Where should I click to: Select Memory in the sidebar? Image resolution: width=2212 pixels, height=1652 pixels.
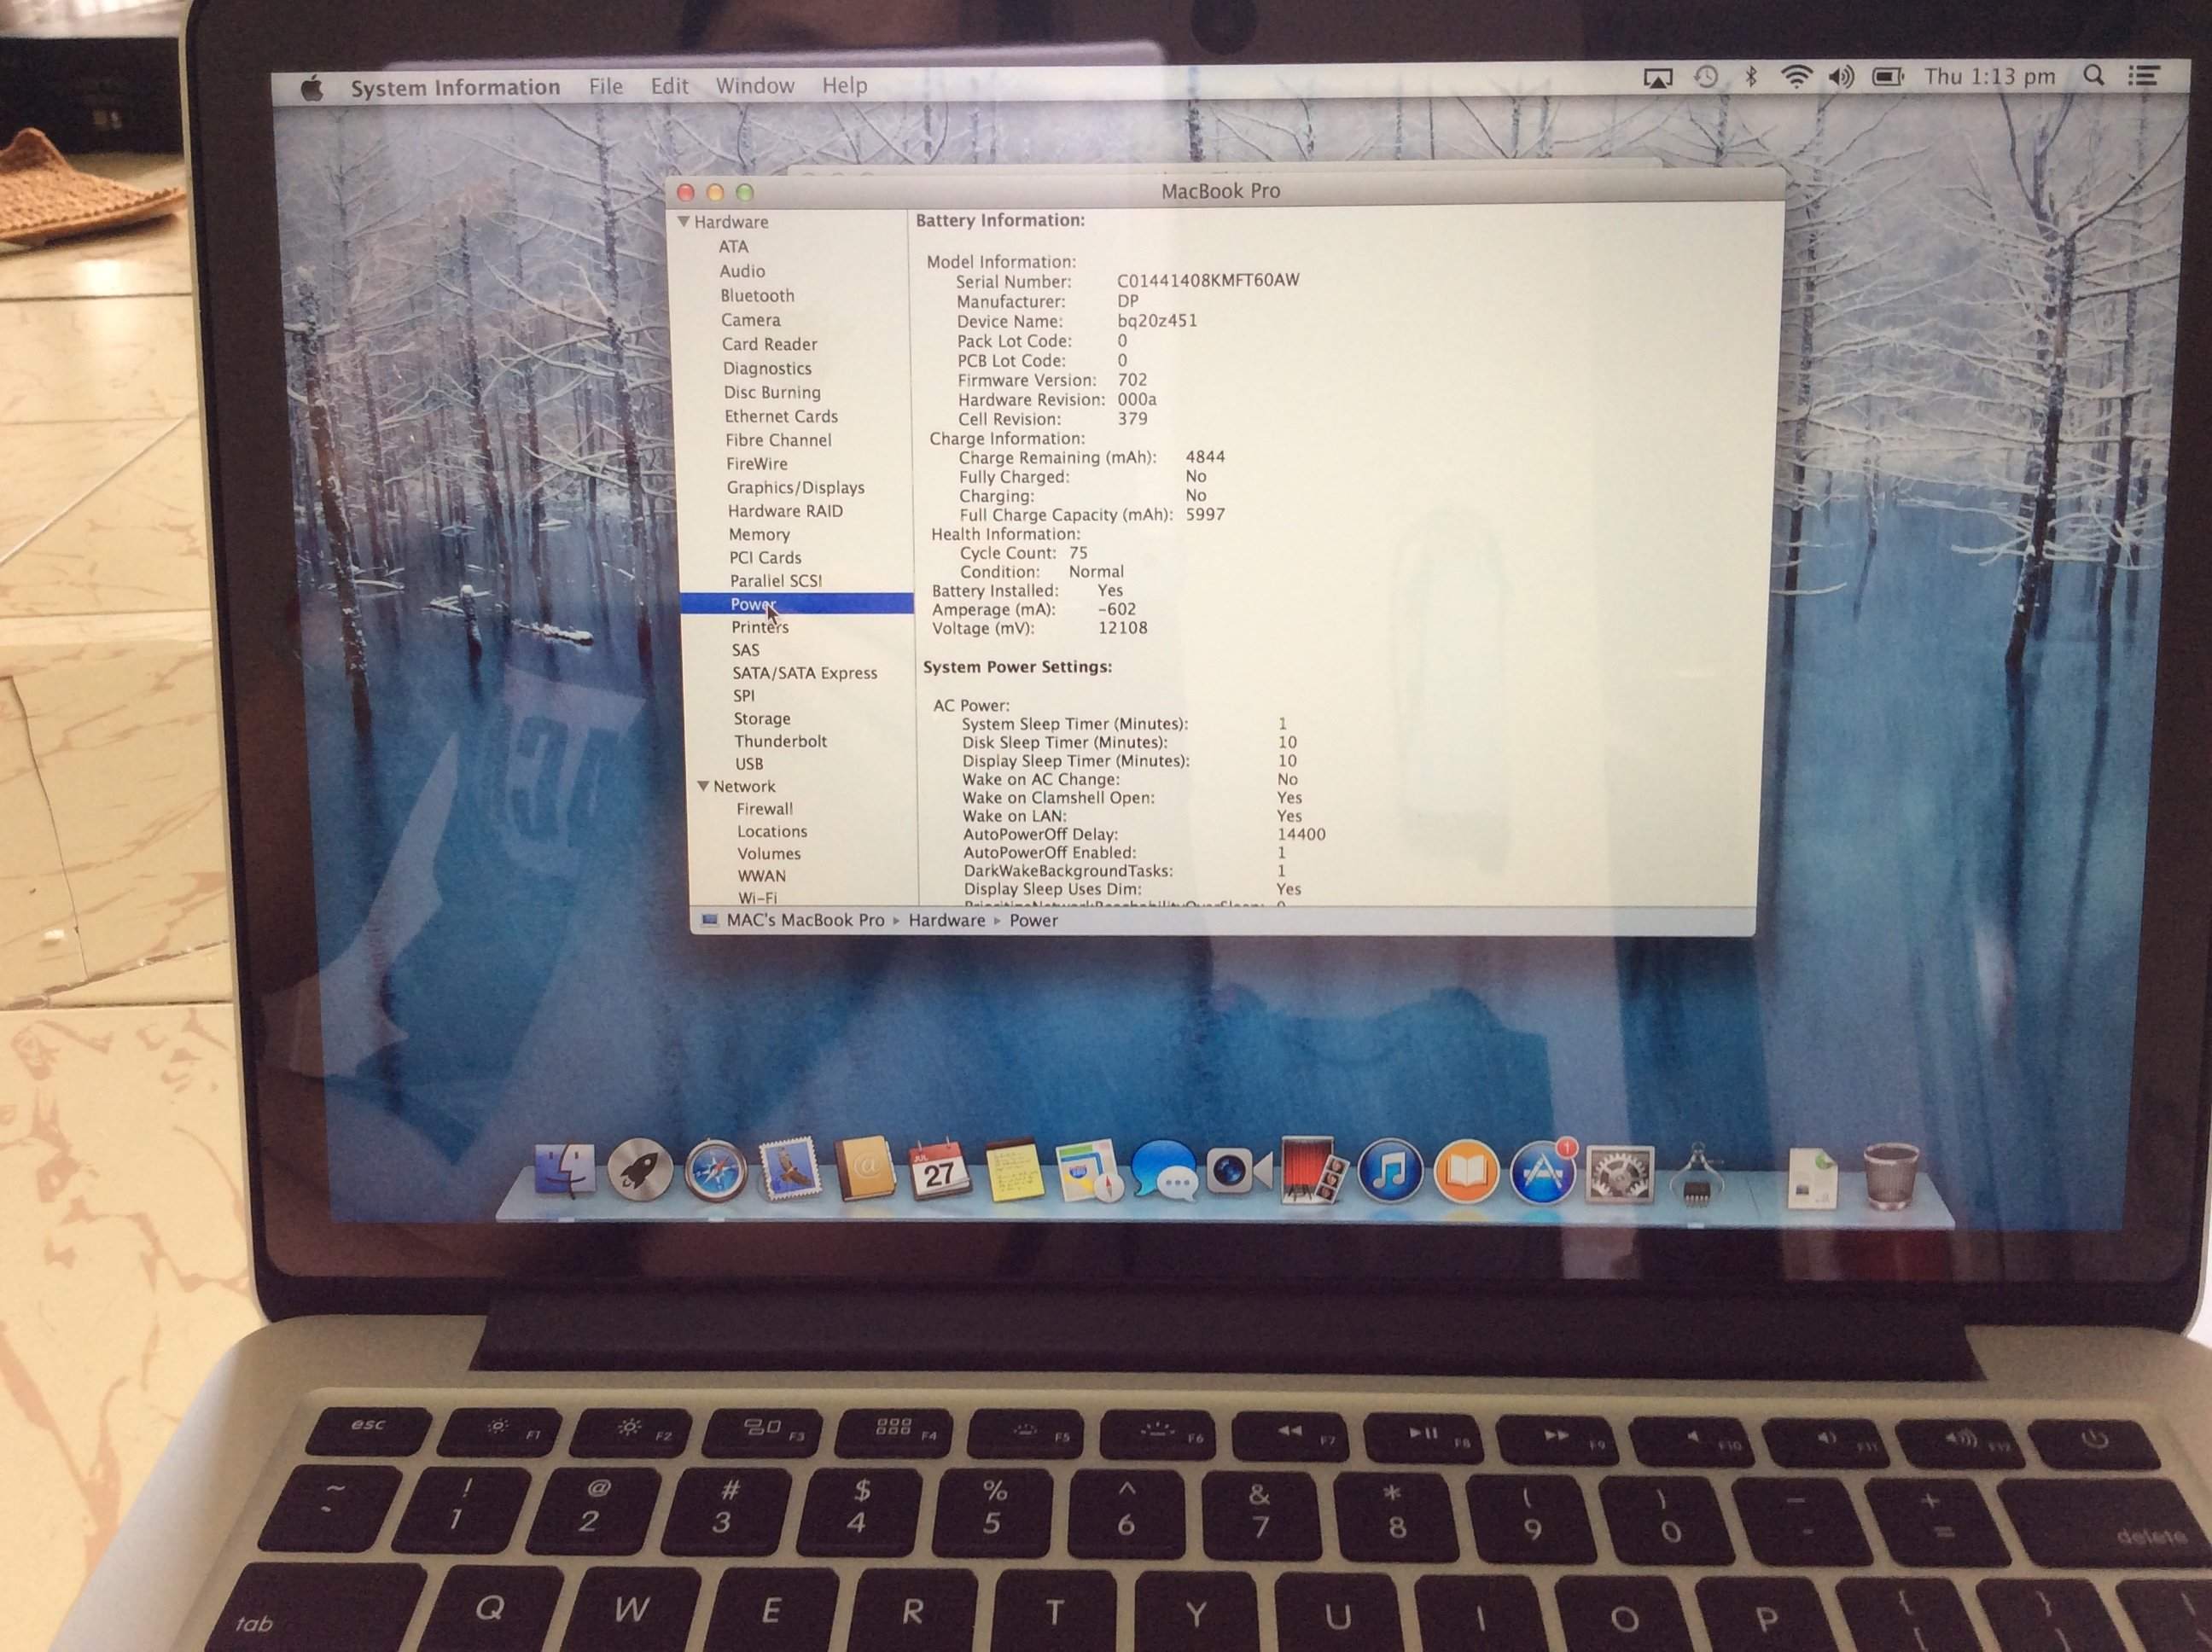[x=759, y=535]
